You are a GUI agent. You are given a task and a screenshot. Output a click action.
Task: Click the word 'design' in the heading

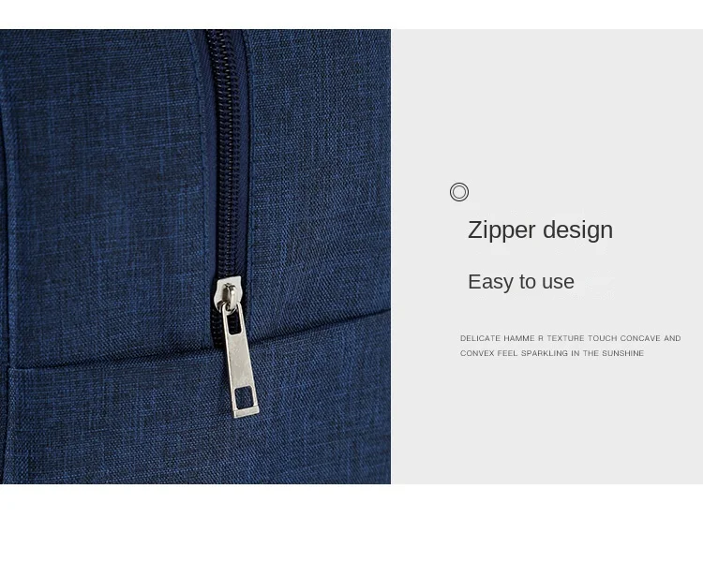578,230
